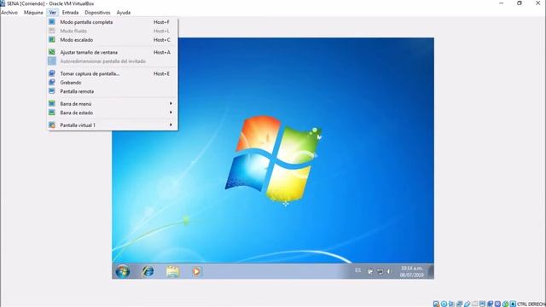Click the audio status icon
The width and height of the screenshot is (546, 307).
(x=451, y=304)
